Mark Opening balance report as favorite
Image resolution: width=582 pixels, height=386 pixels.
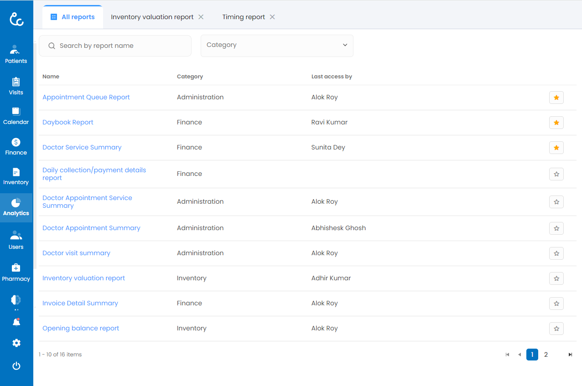tap(556, 329)
